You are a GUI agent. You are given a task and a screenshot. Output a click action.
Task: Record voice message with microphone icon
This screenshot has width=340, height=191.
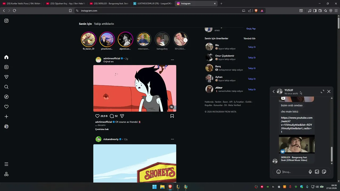[310, 172]
